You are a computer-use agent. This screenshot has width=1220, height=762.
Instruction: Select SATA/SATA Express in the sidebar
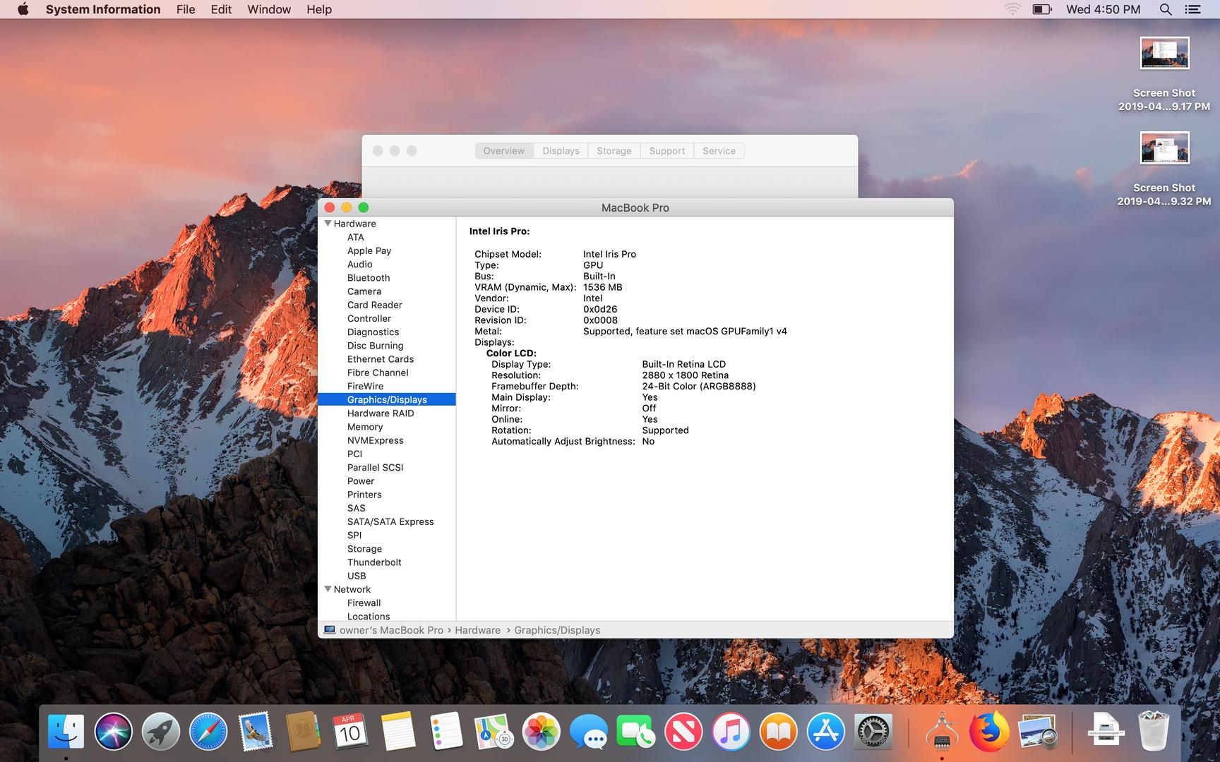(x=390, y=521)
